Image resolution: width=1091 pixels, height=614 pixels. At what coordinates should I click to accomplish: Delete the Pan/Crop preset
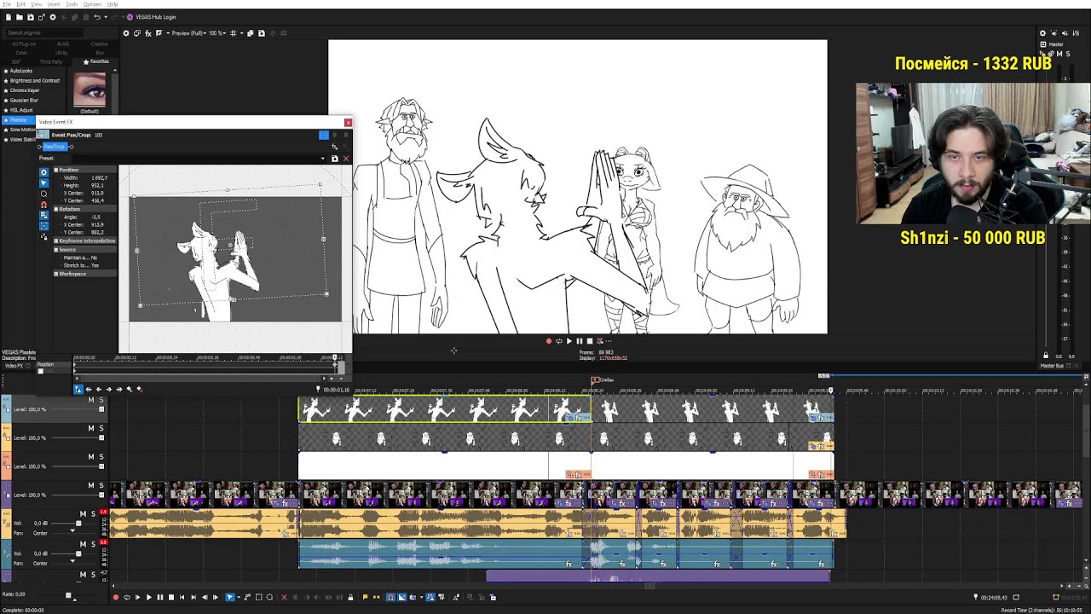345,159
